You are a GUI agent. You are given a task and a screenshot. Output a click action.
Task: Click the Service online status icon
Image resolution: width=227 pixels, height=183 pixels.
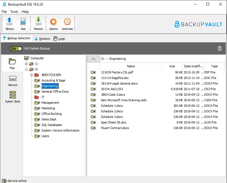pos(4,181)
